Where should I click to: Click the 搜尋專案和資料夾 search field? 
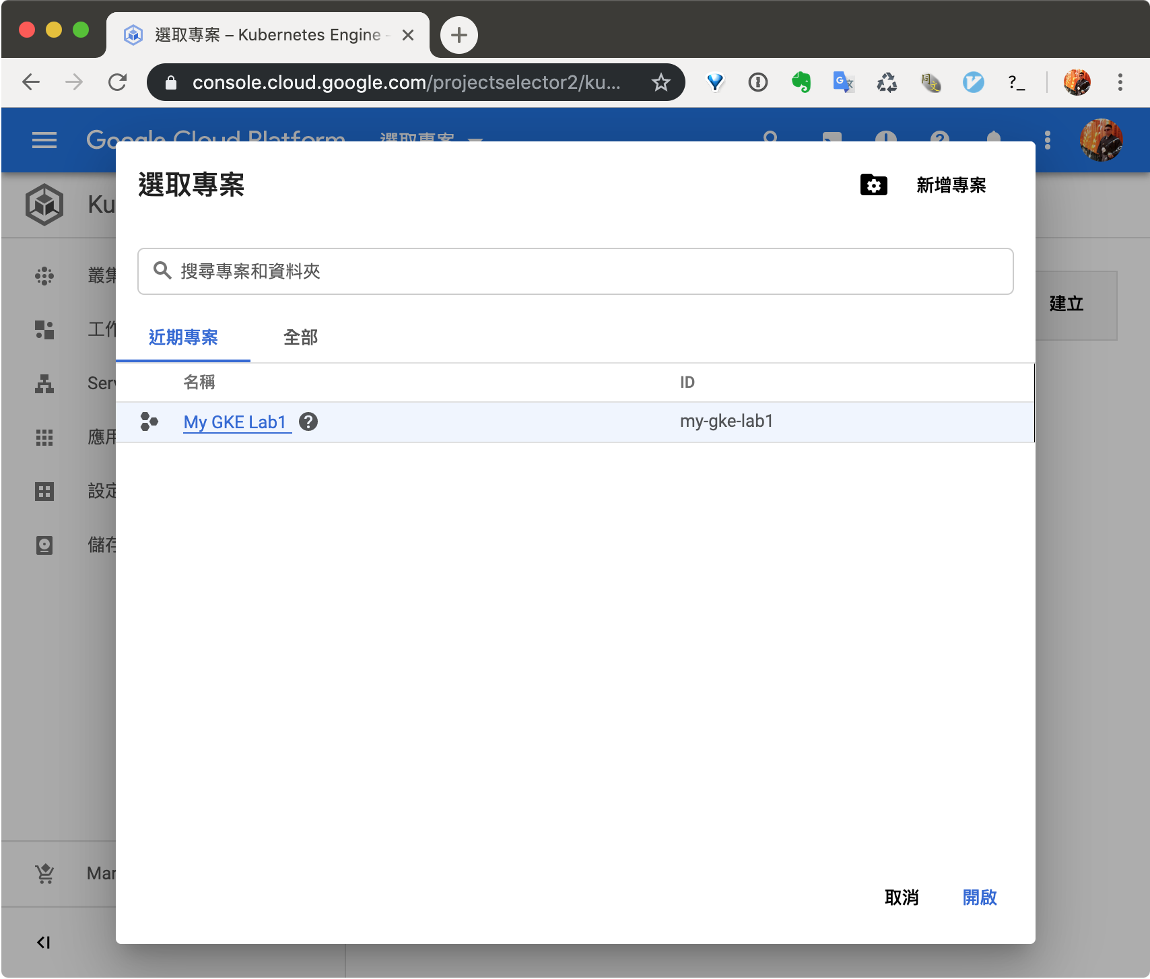[576, 271]
